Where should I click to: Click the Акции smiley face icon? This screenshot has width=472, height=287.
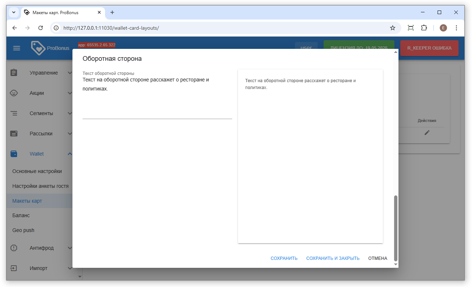point(14,93)
